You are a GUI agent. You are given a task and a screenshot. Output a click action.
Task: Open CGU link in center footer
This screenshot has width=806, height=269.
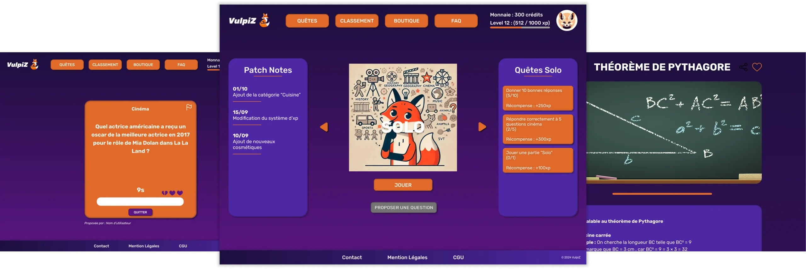click(458, 257)
